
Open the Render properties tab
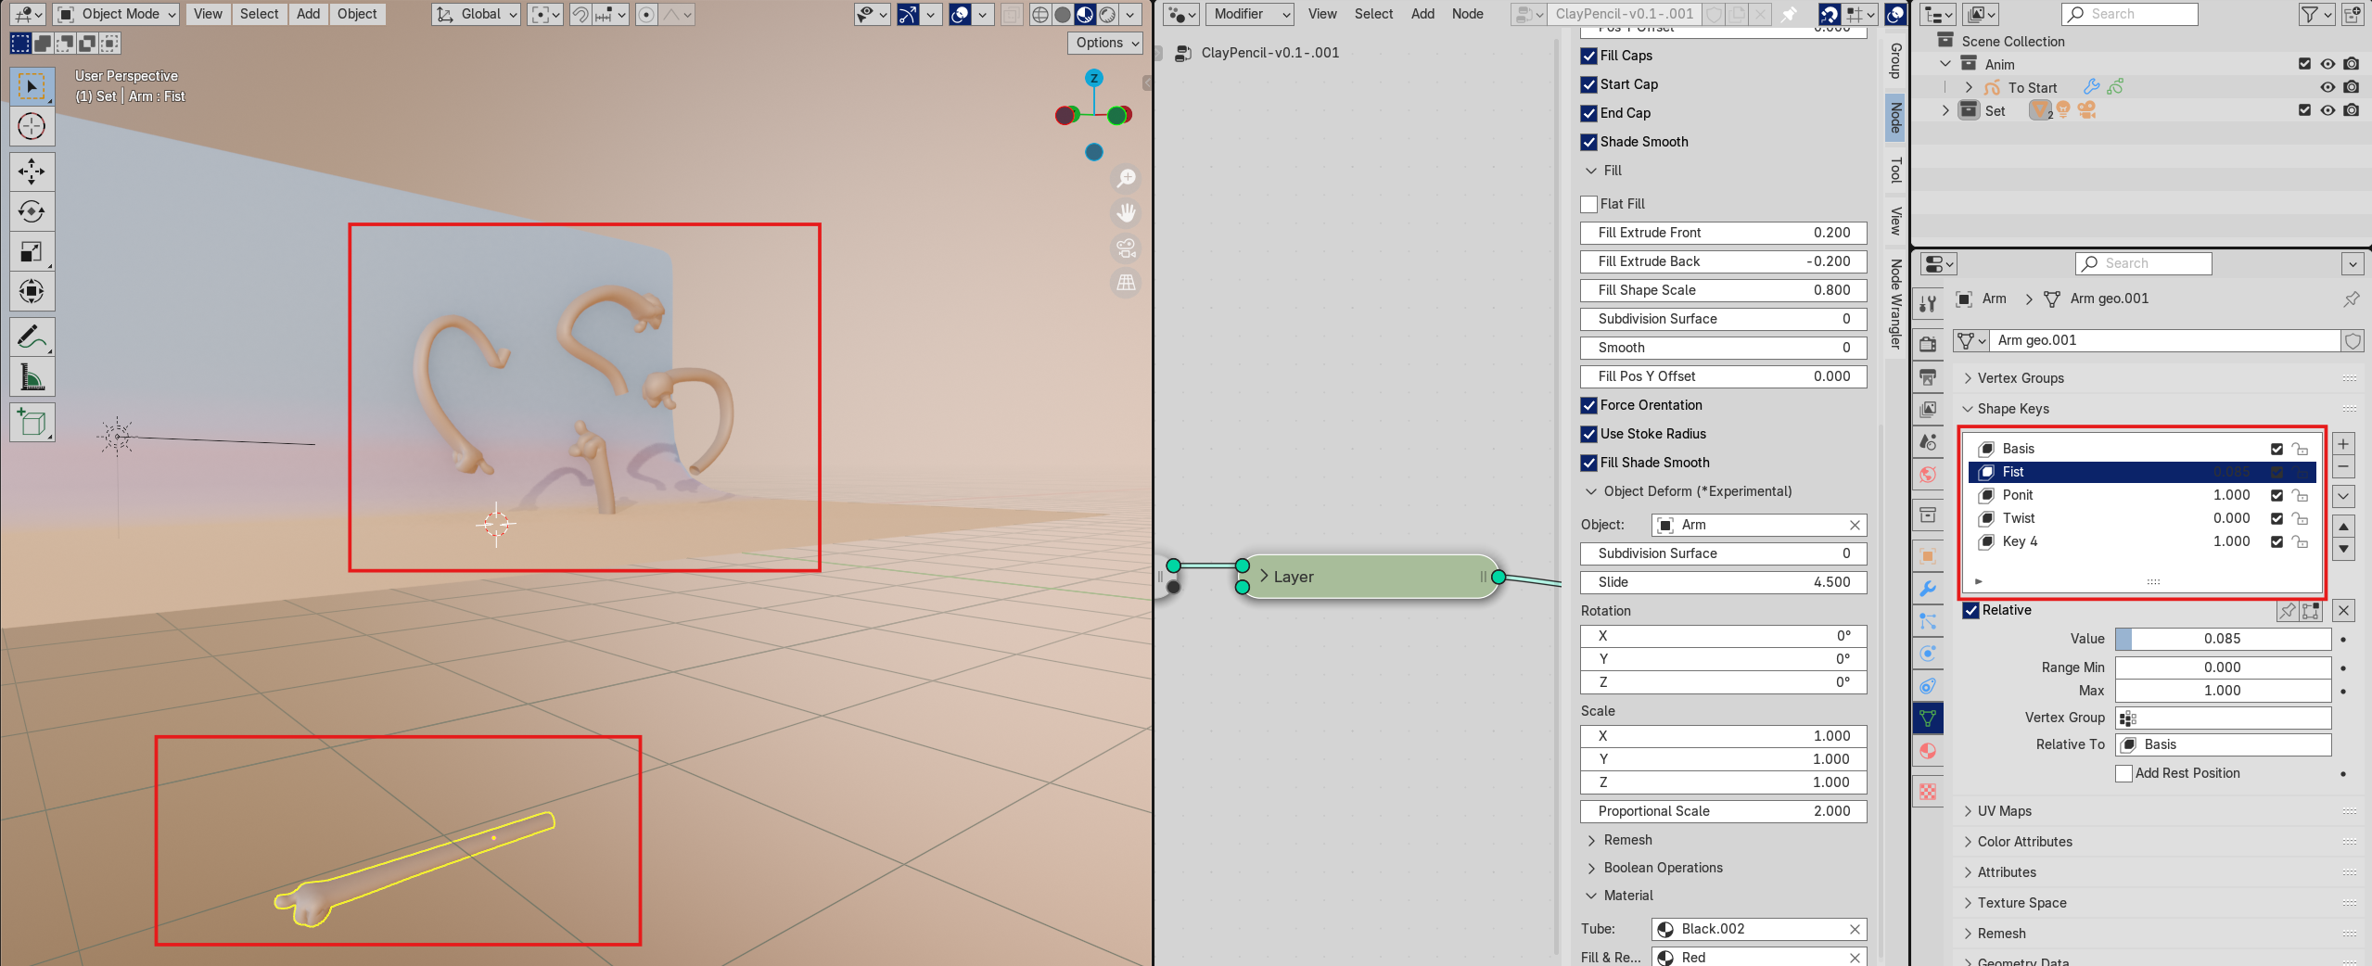pos(1928,344)
